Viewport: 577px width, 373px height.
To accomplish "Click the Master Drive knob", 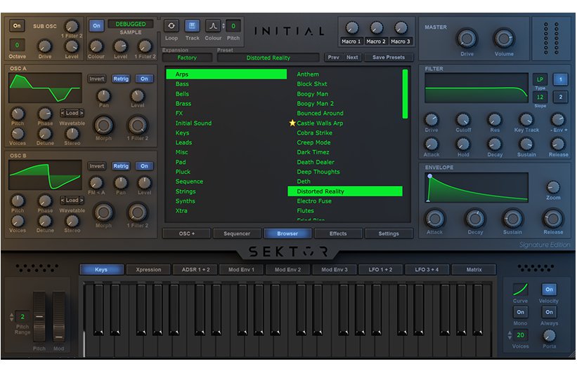I will tap(467, 39).
